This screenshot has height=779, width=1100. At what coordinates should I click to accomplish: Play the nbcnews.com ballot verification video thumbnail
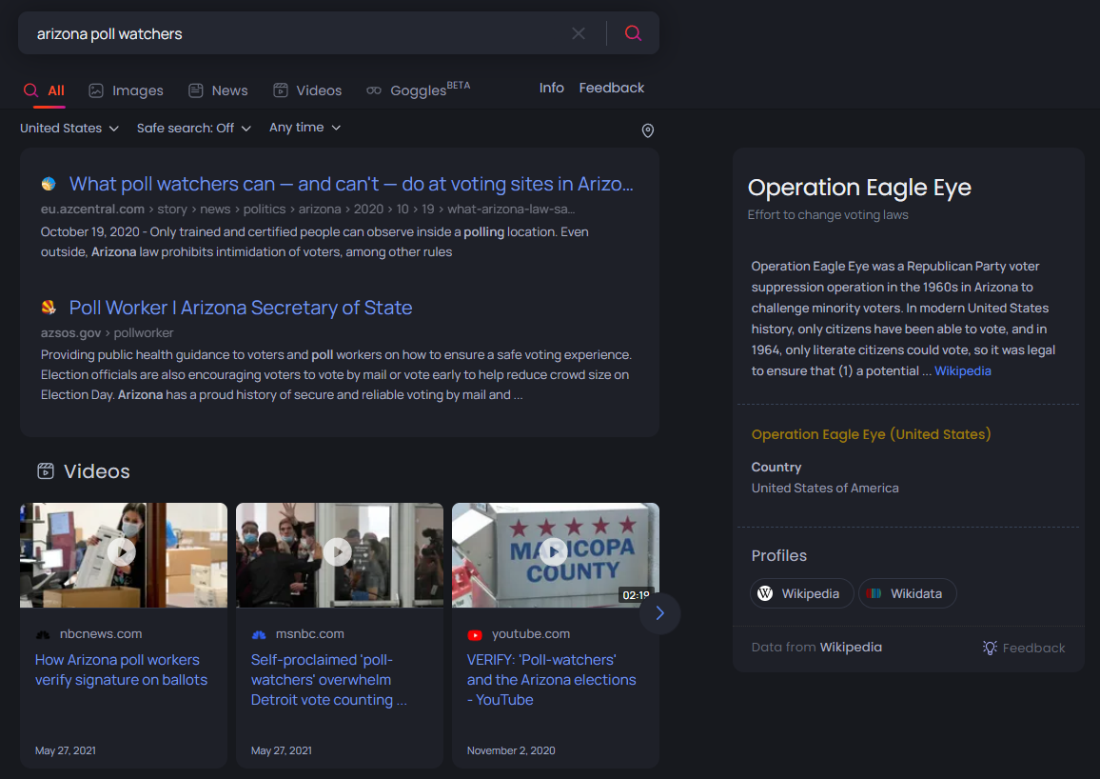pyautogui.click(x=124, y=555)
